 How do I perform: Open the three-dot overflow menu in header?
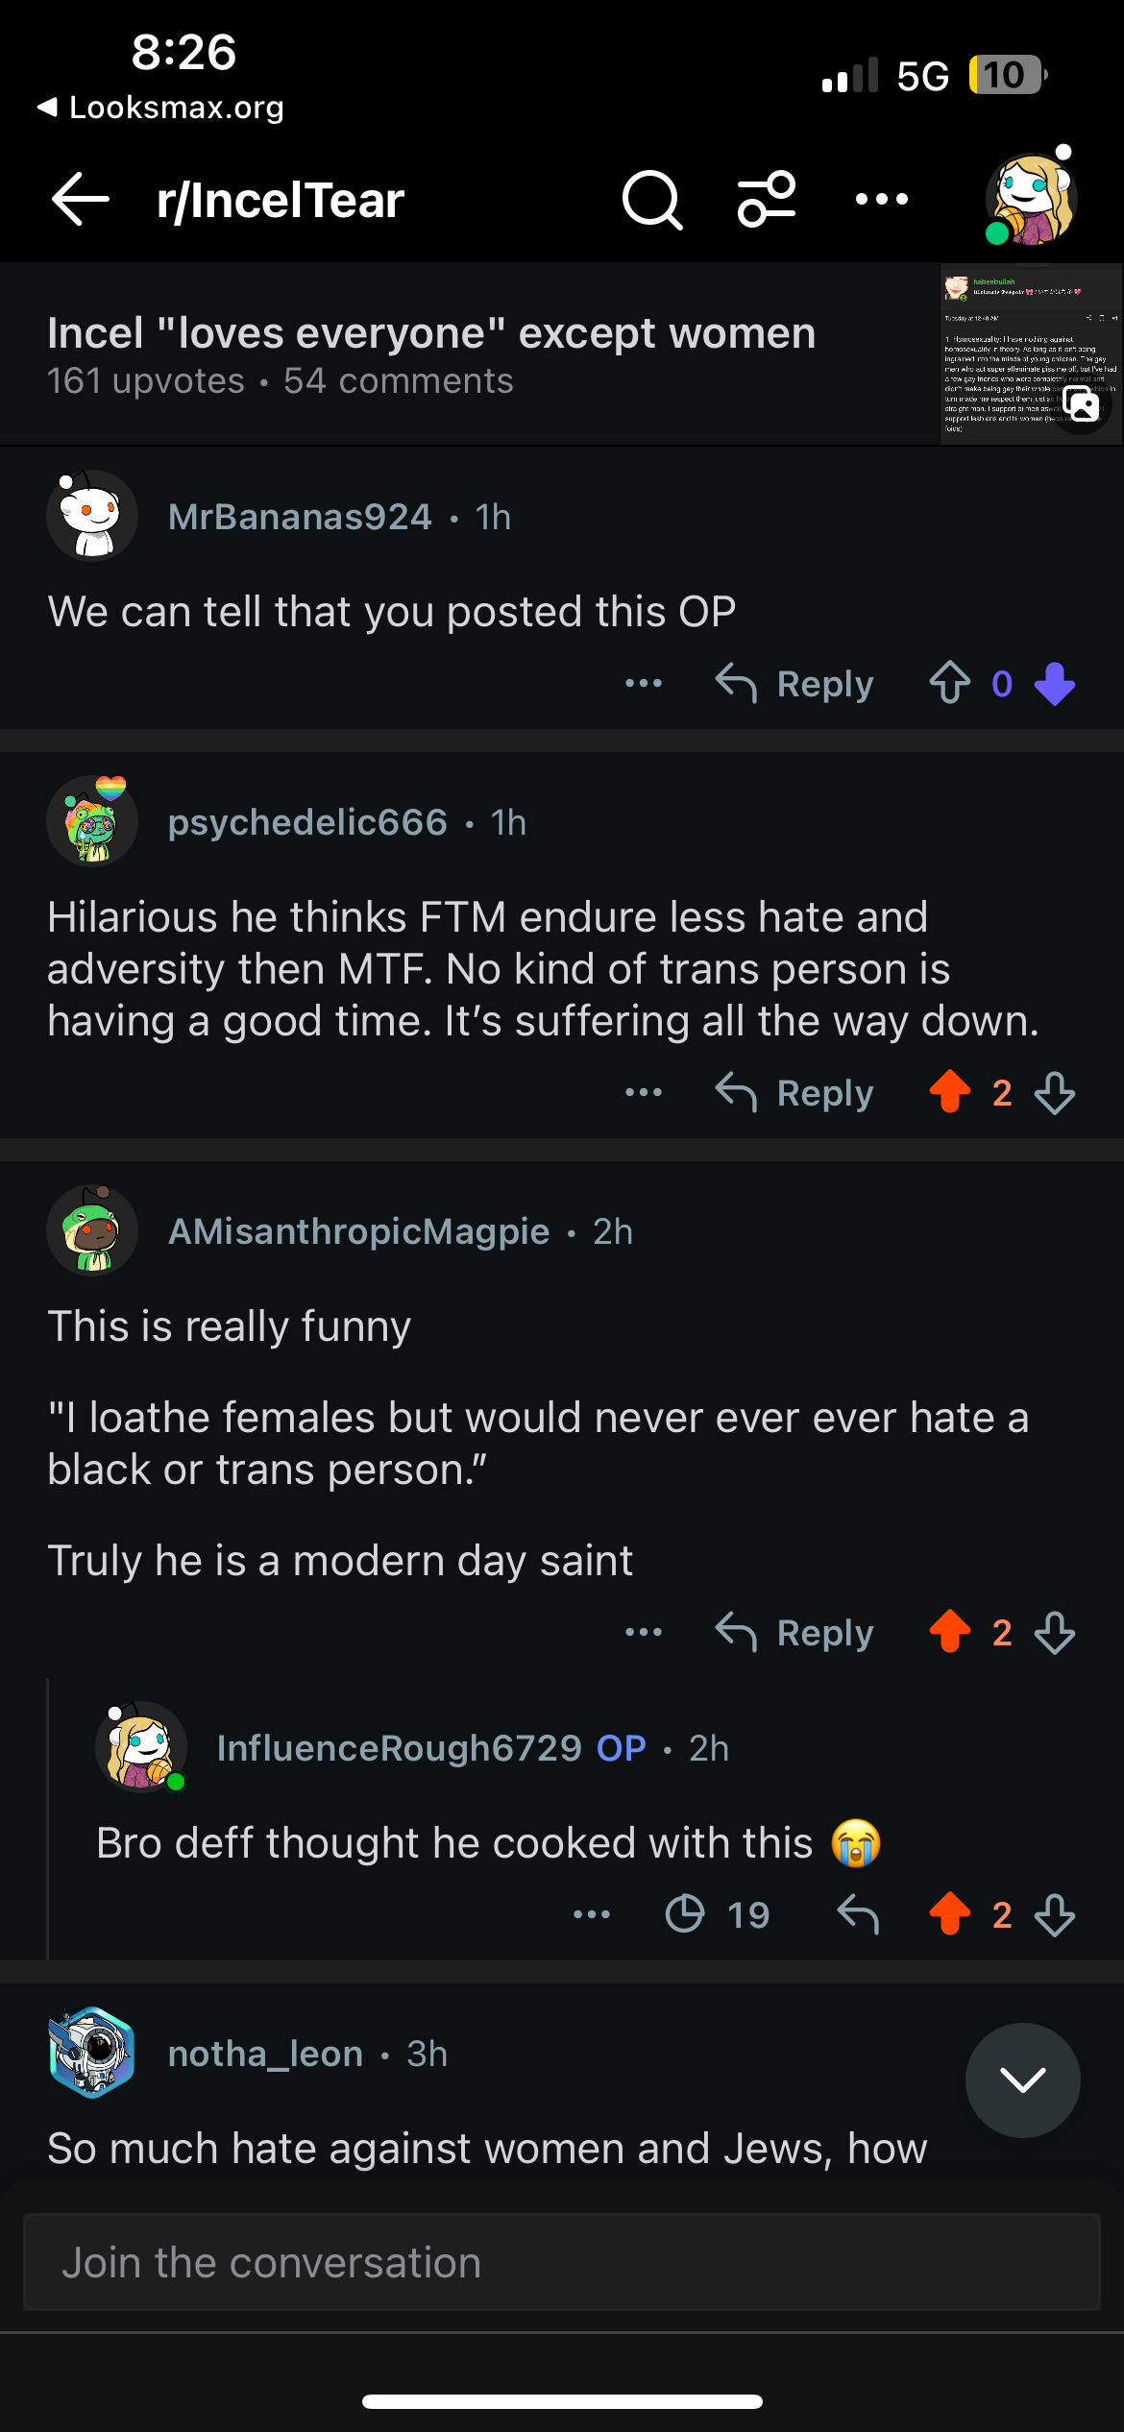click(881, 200)
